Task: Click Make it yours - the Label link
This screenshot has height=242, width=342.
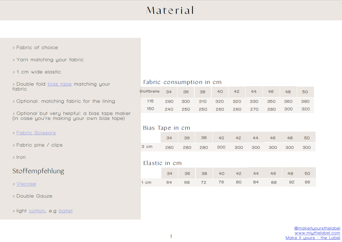Action: point(313,238)
